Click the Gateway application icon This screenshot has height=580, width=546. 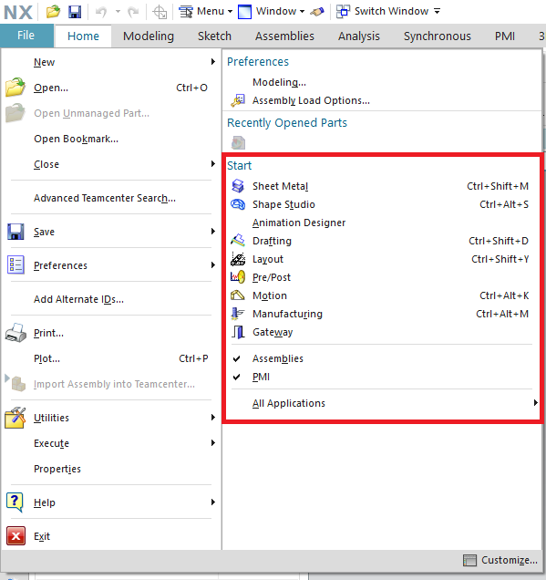tap(238, 332)
